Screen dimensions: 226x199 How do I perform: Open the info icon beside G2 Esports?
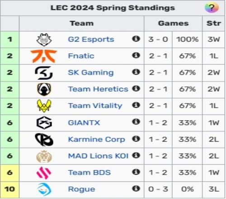point(136,39)
